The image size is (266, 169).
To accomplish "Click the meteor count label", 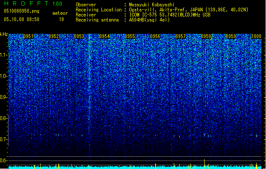I will (60, 13).
